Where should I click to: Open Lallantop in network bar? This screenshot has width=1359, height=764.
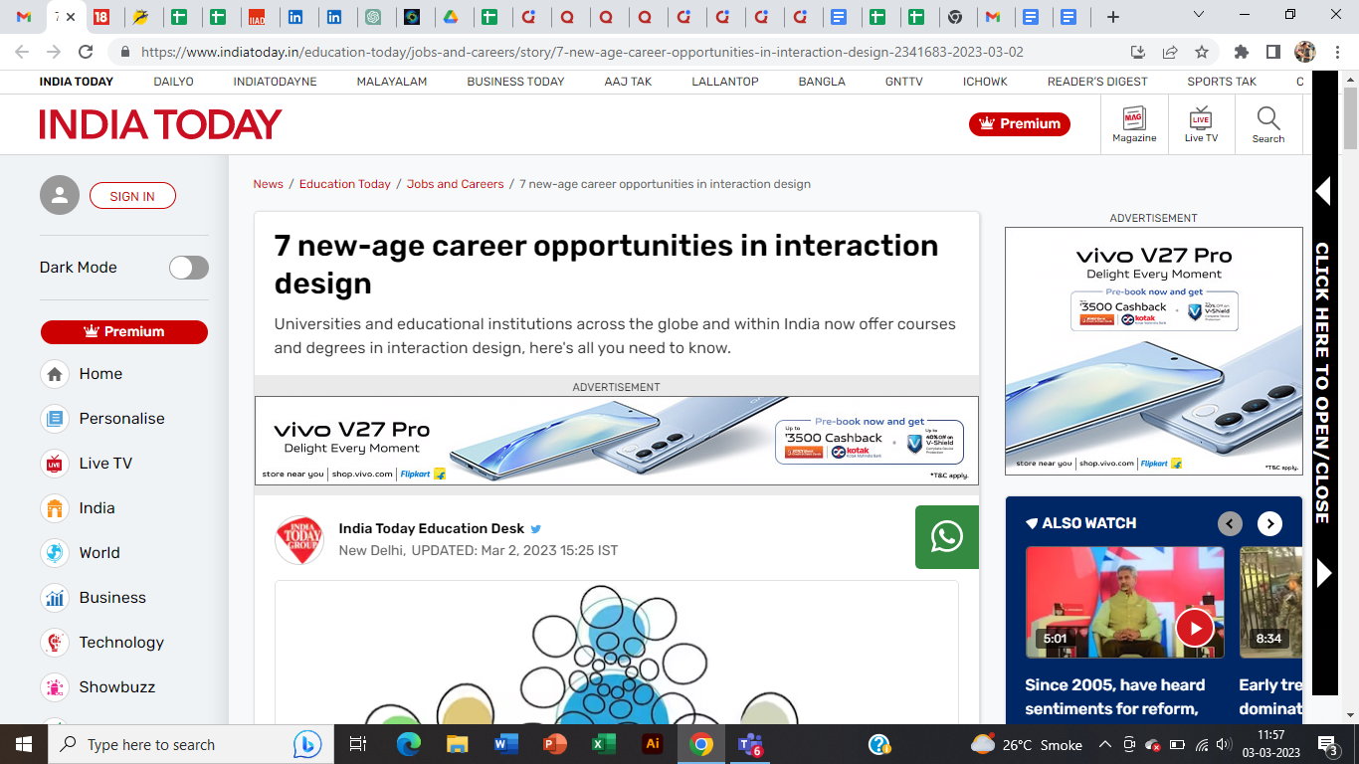(x=725, y=82)
